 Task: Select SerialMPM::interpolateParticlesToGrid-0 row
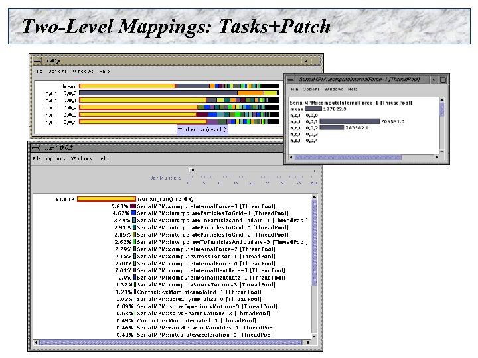(213, 227)
